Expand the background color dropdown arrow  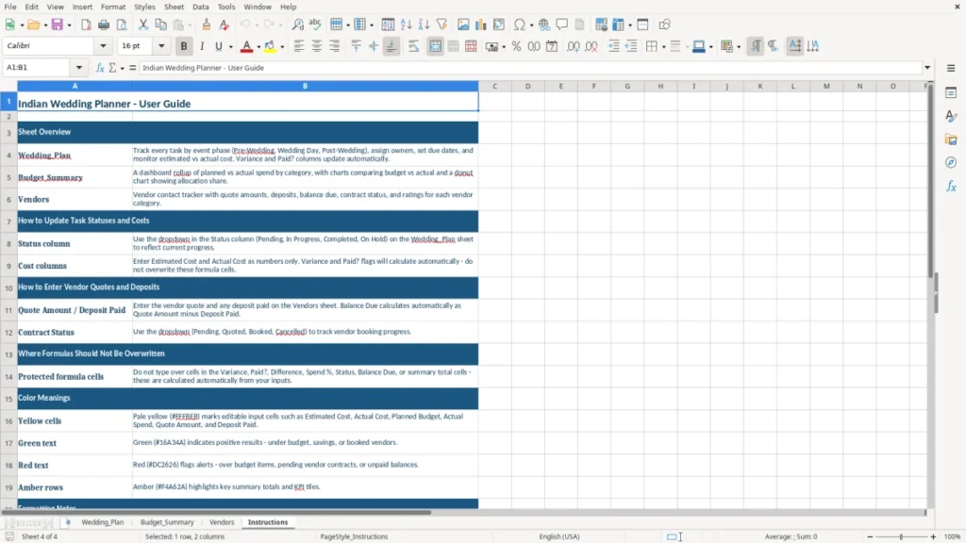tap(282, 47)
